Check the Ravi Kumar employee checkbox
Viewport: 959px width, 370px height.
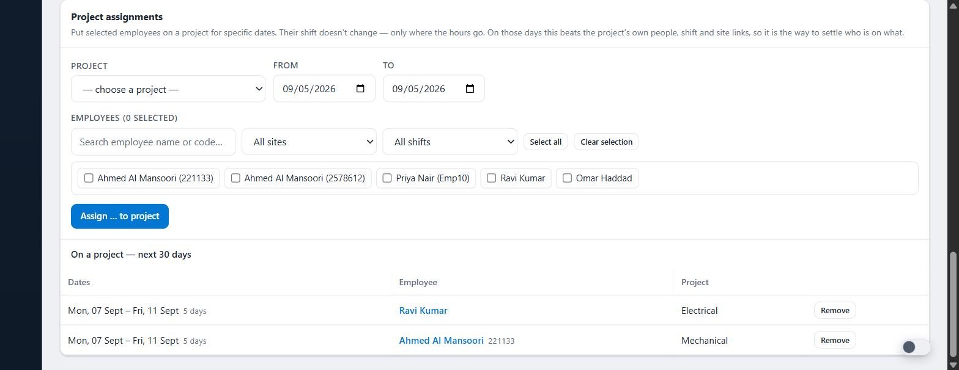[491, 178]
